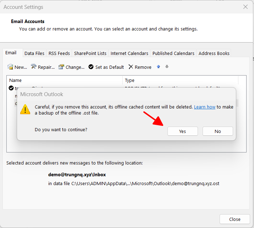This screenshot has width=254, height=228.
Task: Open the Published Calendars tab
Action: 173,53
